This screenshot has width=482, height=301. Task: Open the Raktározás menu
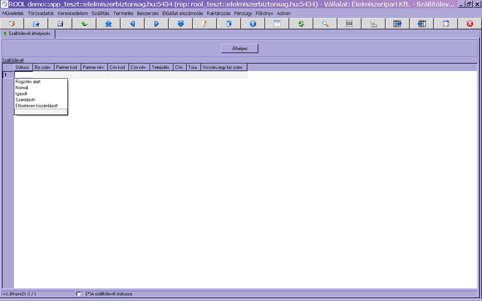(218, 13)
